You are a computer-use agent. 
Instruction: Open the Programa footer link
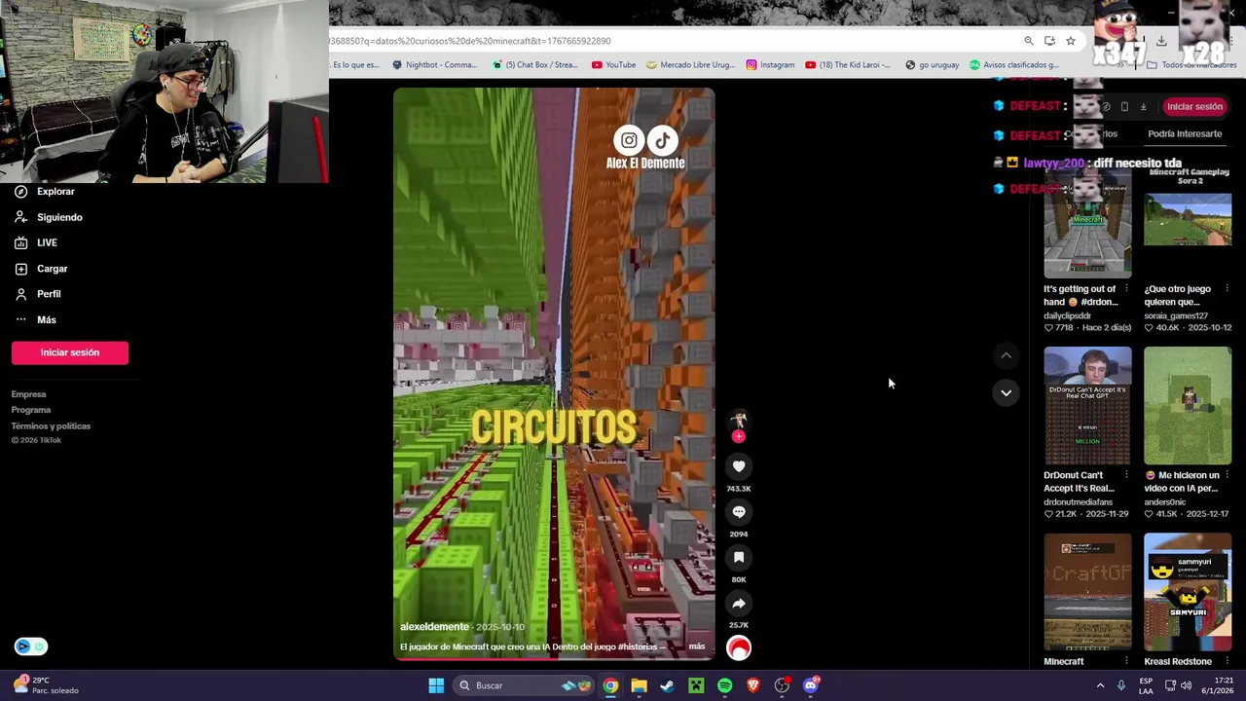point(31,410)
